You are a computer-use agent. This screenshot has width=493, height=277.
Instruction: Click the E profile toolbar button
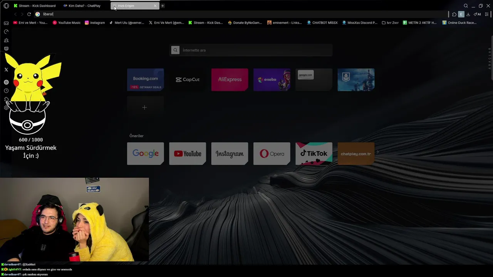pyautogui.click(x=461, y=14)
